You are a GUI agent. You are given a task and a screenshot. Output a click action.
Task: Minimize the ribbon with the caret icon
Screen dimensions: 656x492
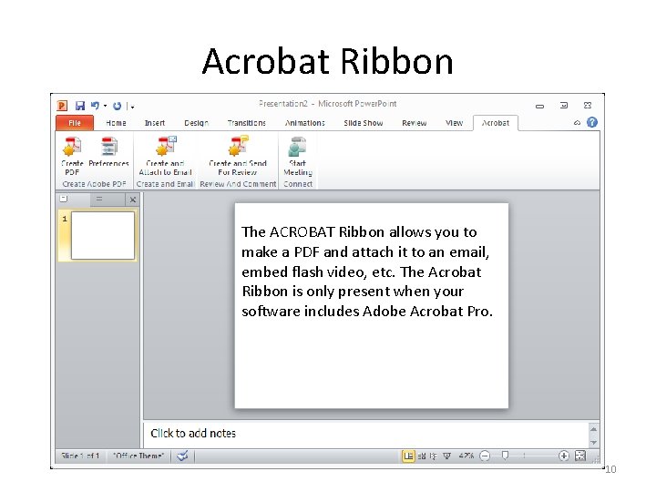coord(577,123)
